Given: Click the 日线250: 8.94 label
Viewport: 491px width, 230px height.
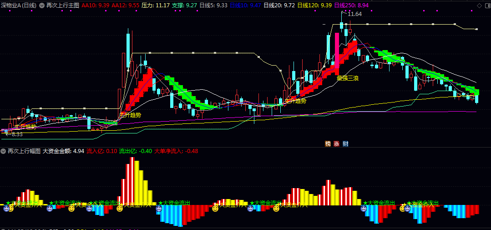Looking at the screenshot, I should click(x=351, y=5).
